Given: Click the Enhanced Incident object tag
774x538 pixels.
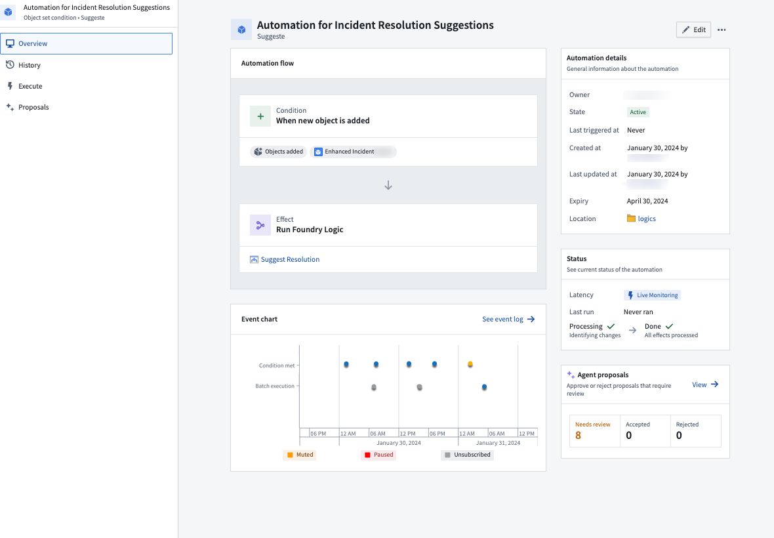Looking at the screenshot, I should [353, 152].
